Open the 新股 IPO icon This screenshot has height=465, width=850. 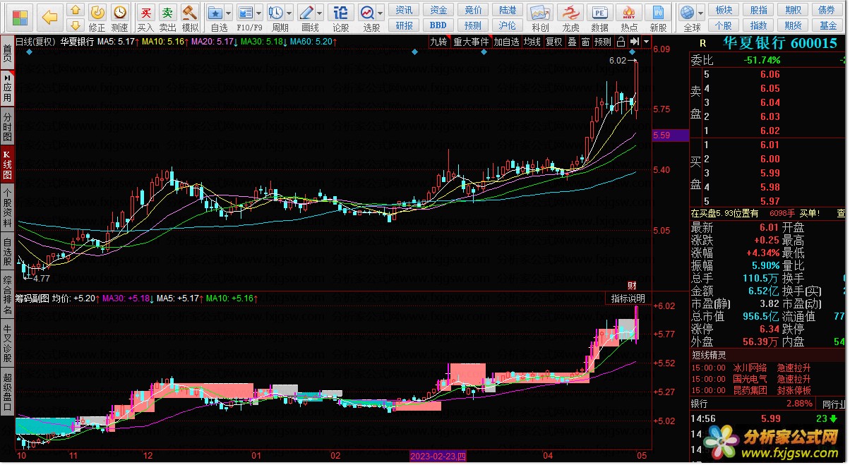[x=658, y=12]
